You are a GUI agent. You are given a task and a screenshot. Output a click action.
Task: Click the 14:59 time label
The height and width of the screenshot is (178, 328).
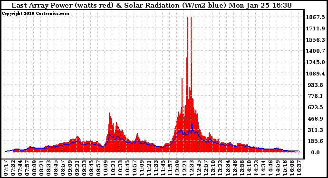click(277, 168)
